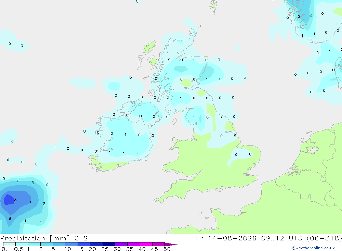Click the "11" value on the map

(x=29, y=202)
